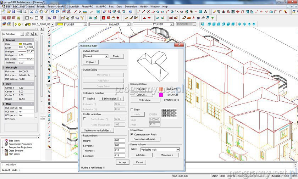Click the roof Elevation input field
Viewport: 298px width, 179px height.
point(119,145)
